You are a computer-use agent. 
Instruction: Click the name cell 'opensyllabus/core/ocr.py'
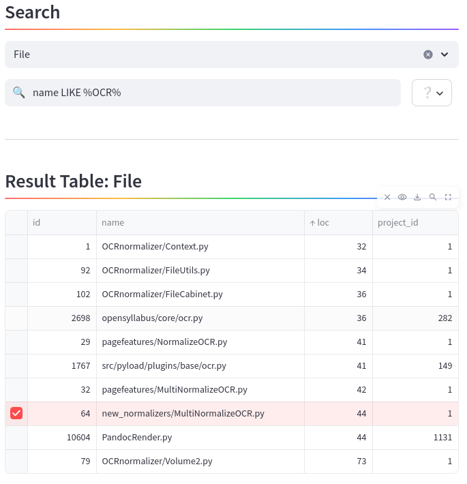(x=200, y=318)
